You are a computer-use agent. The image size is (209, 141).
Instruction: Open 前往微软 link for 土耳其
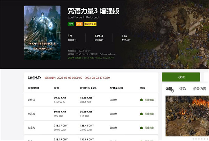[x=149, y=114]
